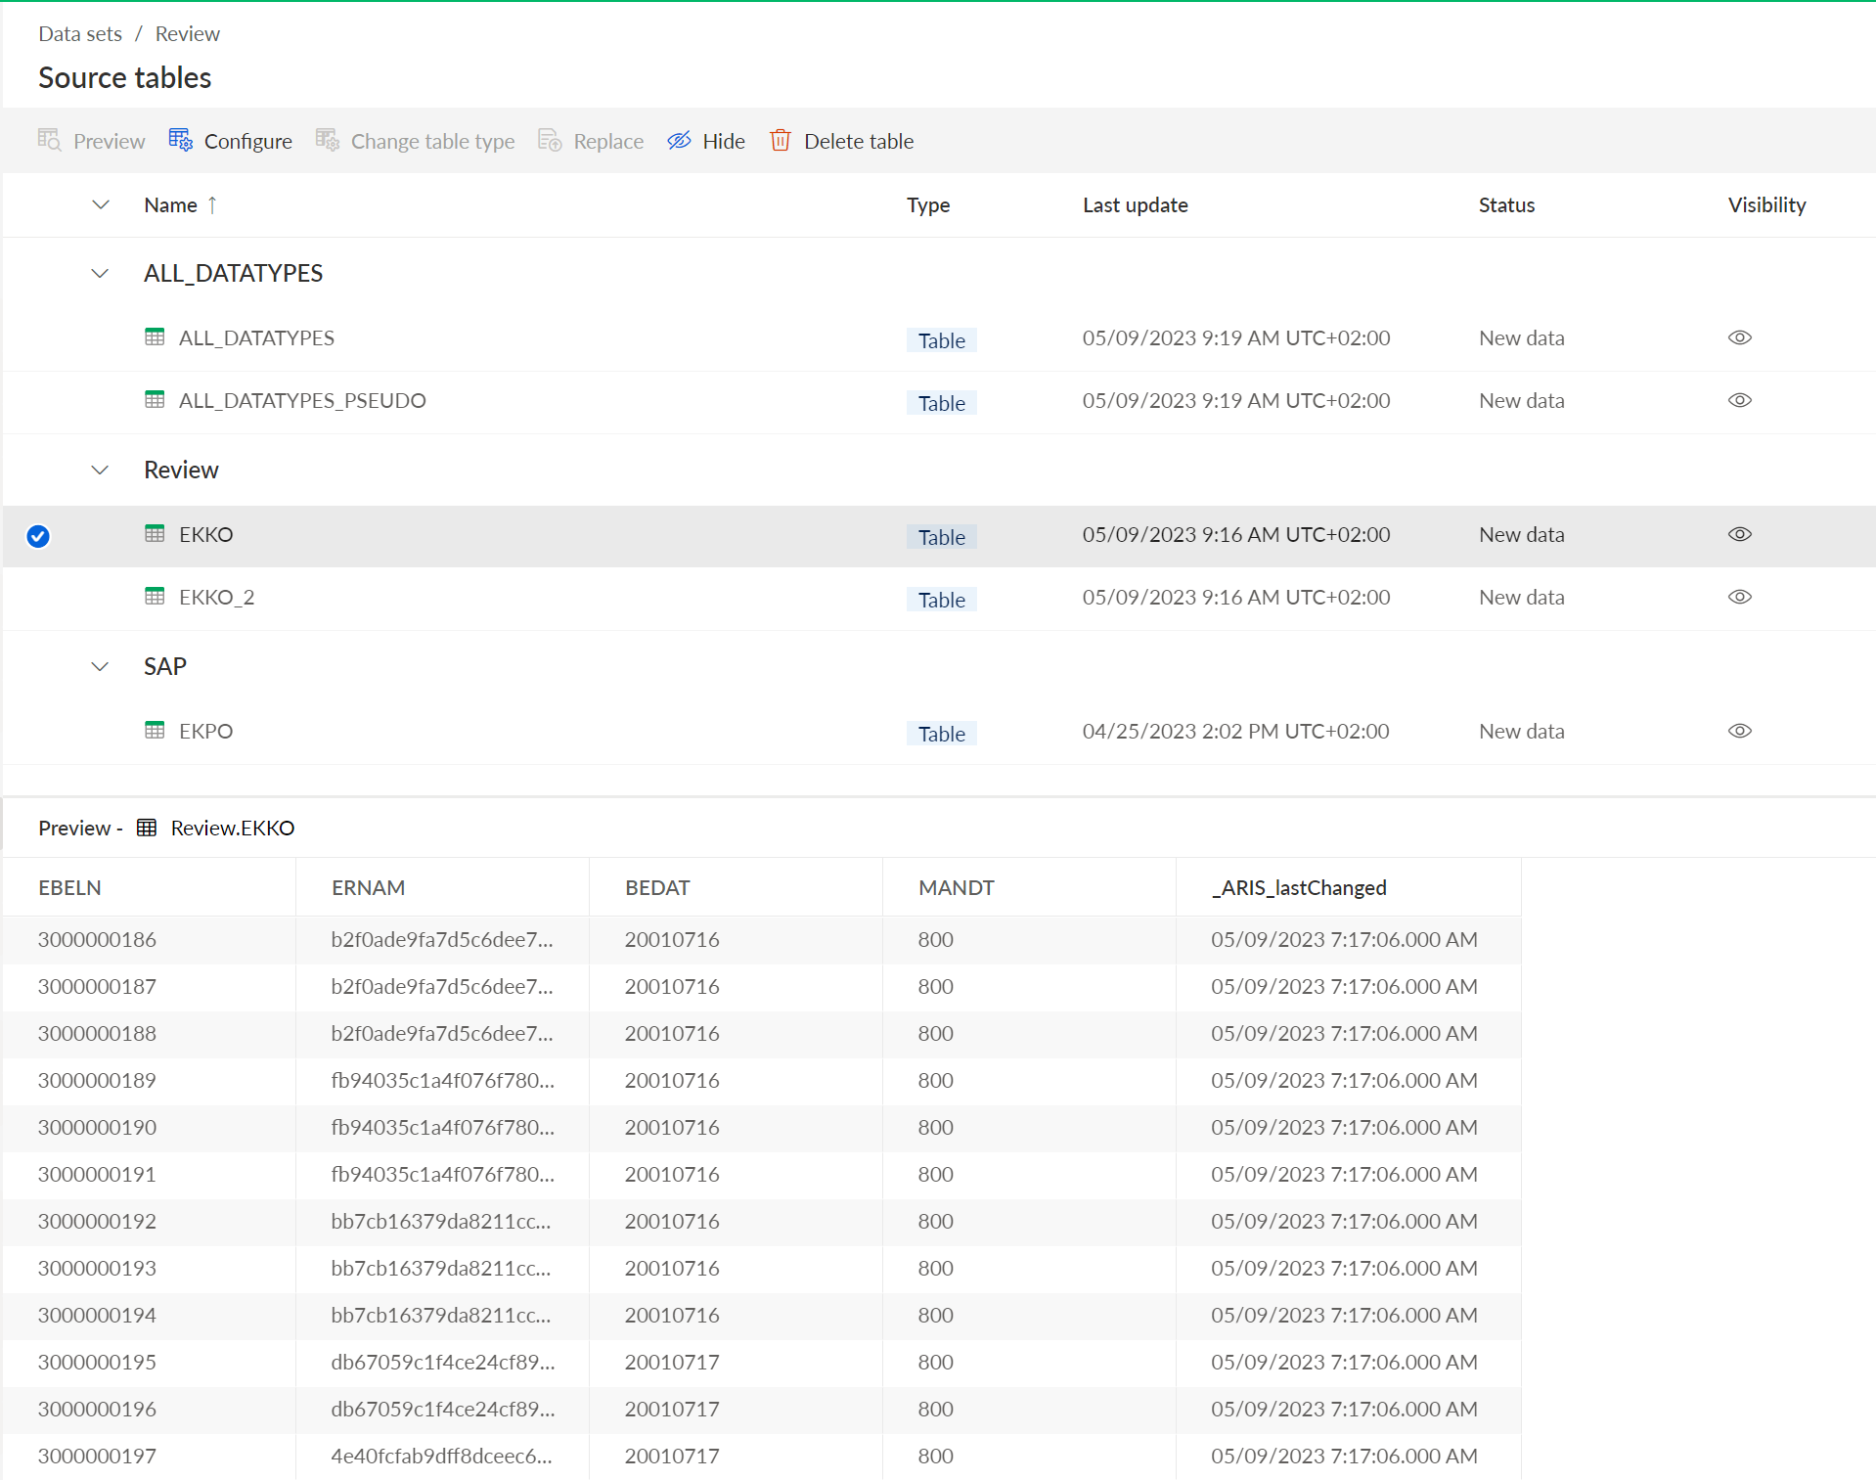Click ERNAM cell in row 3000000195
Screen dimensions: 1876x1480
click(x=442, y=1362)
